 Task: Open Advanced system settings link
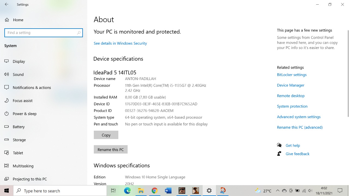pyautogui.click(x=299, y=117)
